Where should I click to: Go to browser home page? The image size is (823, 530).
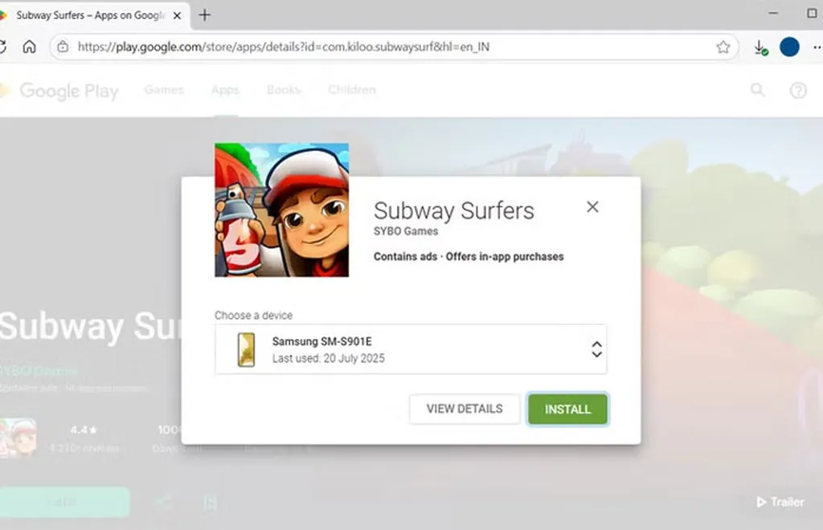click(30, 47)
